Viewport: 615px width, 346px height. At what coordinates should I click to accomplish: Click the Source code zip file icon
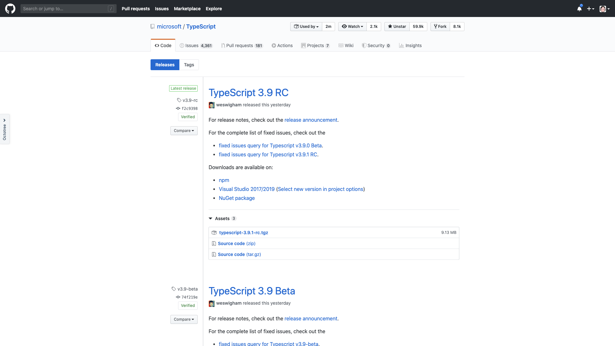(214, 243)
